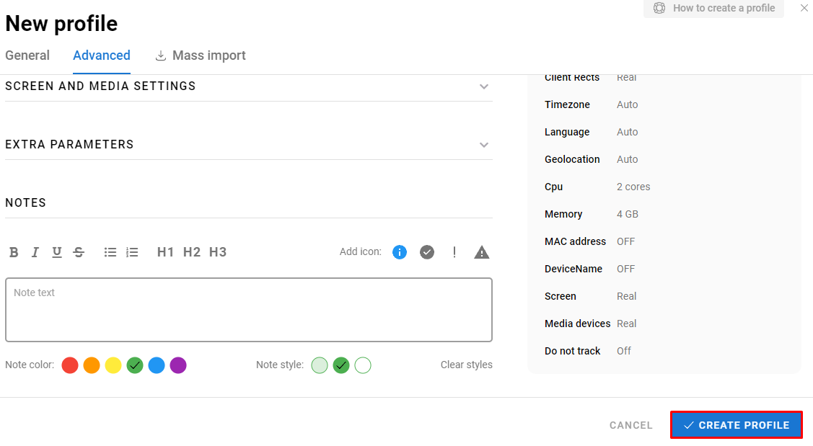Switch to the General tab
The width and height of the screenshot is (813, 446).
click(x=27, y=55)
